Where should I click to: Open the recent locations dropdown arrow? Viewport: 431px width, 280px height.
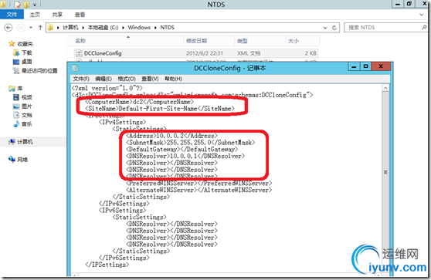point(31,28)
